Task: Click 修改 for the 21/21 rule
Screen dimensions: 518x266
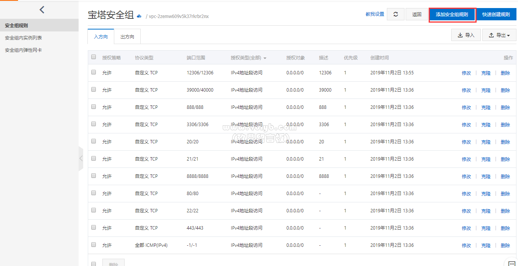Action: [x=466, y=159]
